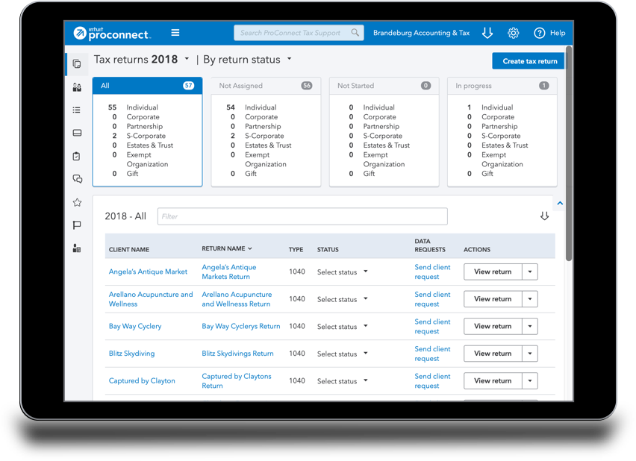Select the Not Started status card

(384, 132)
